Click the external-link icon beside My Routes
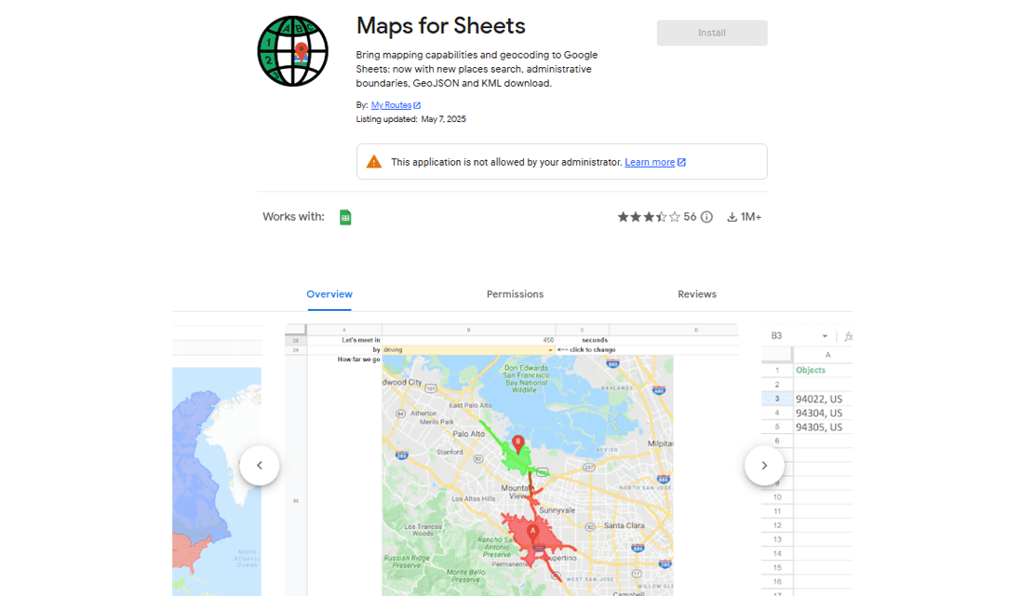 [x=416, y=104]
